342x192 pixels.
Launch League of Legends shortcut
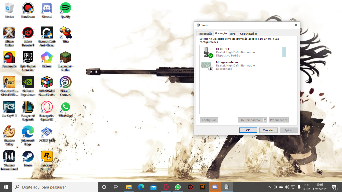[x=28, y=111]
